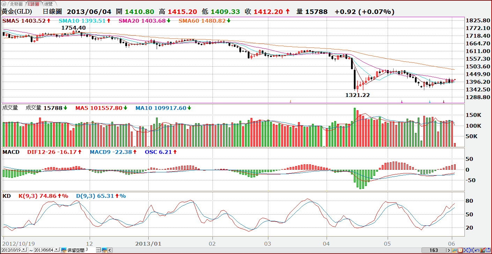492x254 pixels.
Task: Click the low price label 1321.22
Action: click(x=358, y=95)
